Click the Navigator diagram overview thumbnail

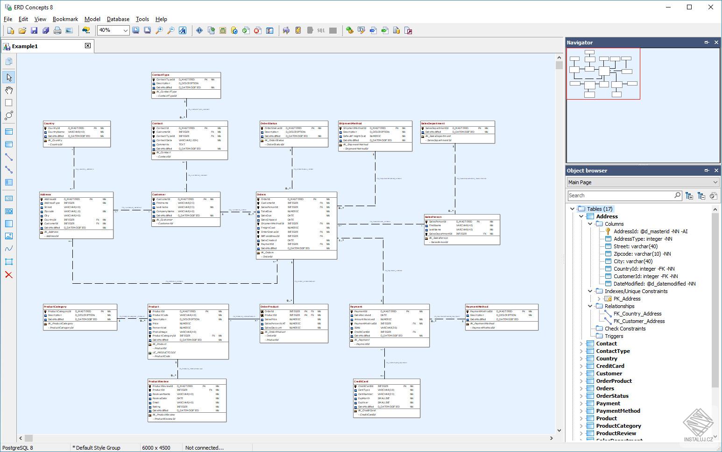[603, 74]
